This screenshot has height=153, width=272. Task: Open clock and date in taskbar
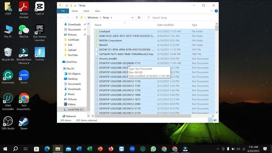pyautogui.click(x=253, y=149)
